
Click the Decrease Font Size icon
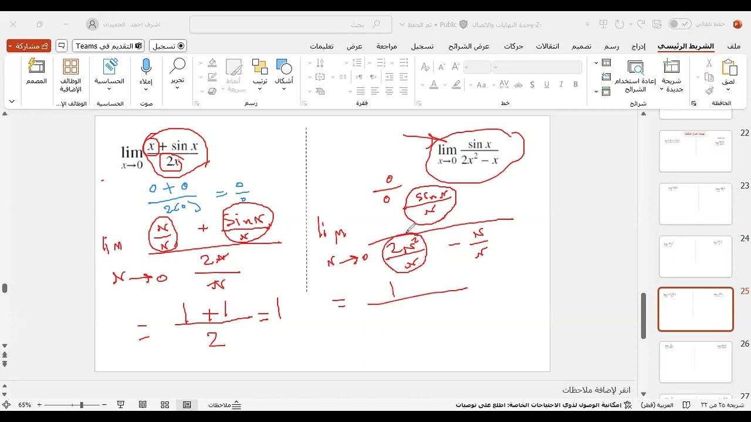pos(441,67)
